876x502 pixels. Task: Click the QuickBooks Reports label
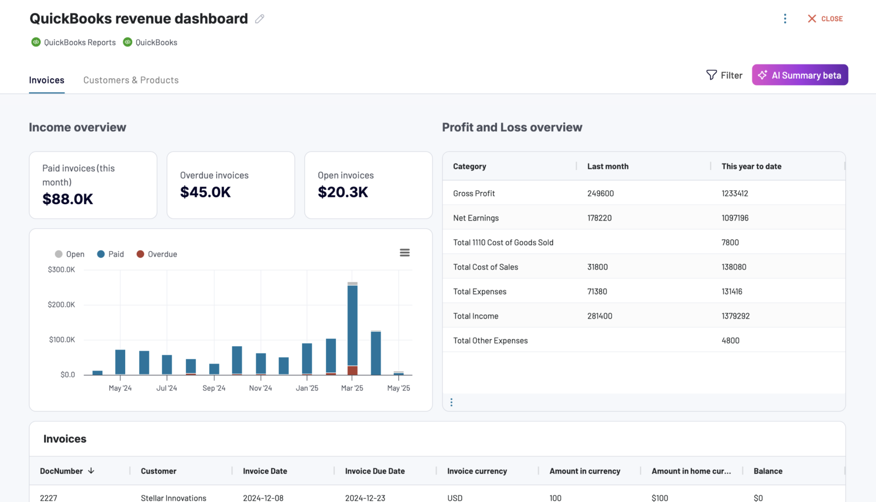[80, 42]
